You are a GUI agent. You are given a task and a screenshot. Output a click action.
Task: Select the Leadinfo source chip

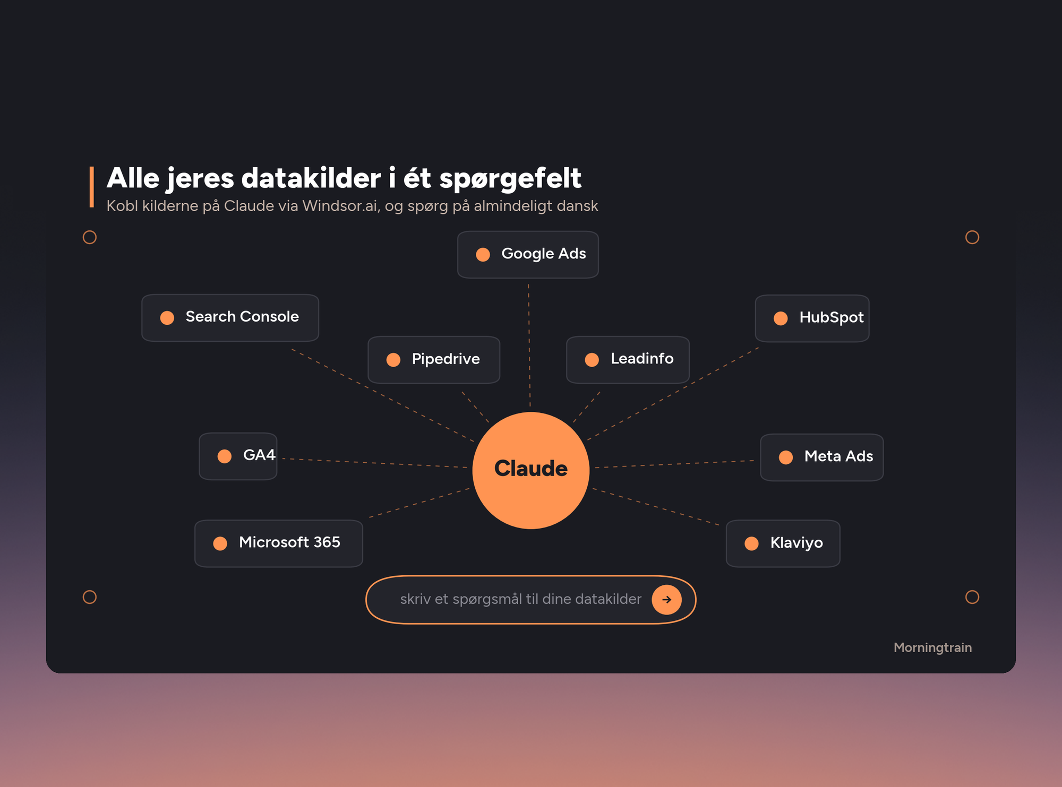click(x=628, y=360)
